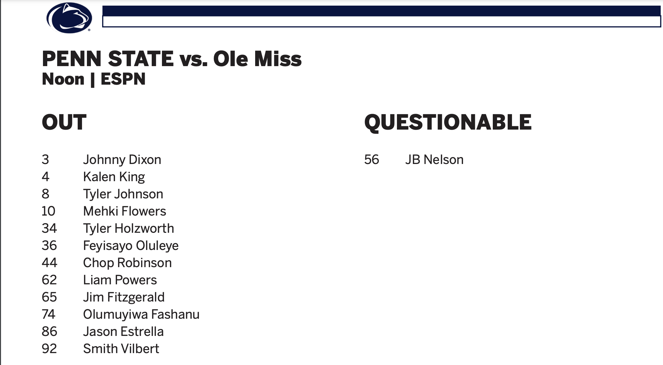Click the Penn State Nittany Lion logo
663x365 pixels.
tap(69, 18)
